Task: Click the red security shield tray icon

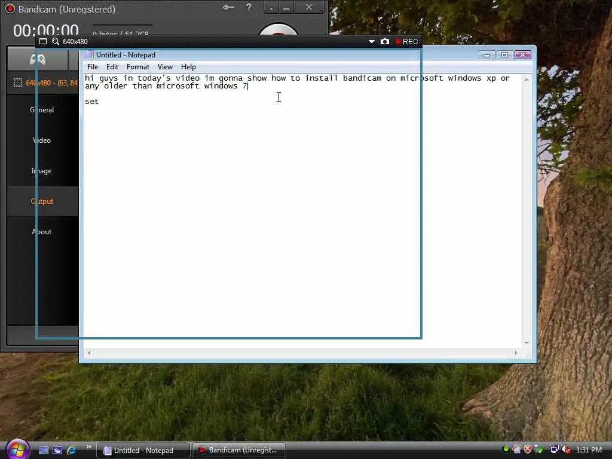Action: point(528,449)
